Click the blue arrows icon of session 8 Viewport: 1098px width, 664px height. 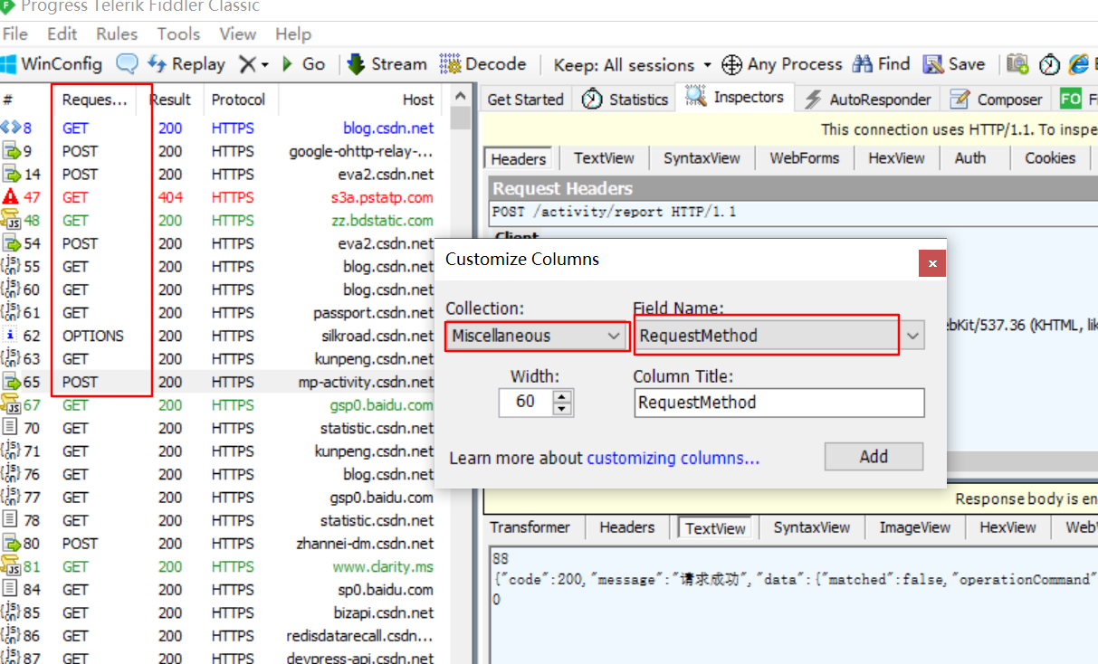click(10, 128)
